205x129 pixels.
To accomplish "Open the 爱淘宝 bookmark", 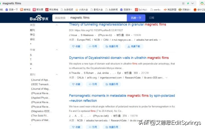I will [25, 10].
